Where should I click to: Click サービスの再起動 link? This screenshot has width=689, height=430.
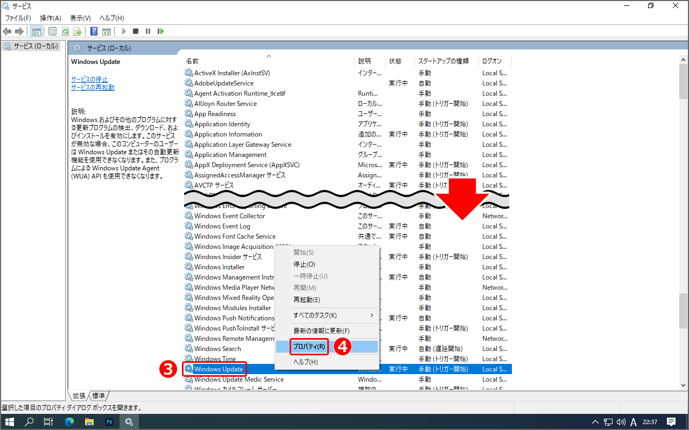[93, 88]
